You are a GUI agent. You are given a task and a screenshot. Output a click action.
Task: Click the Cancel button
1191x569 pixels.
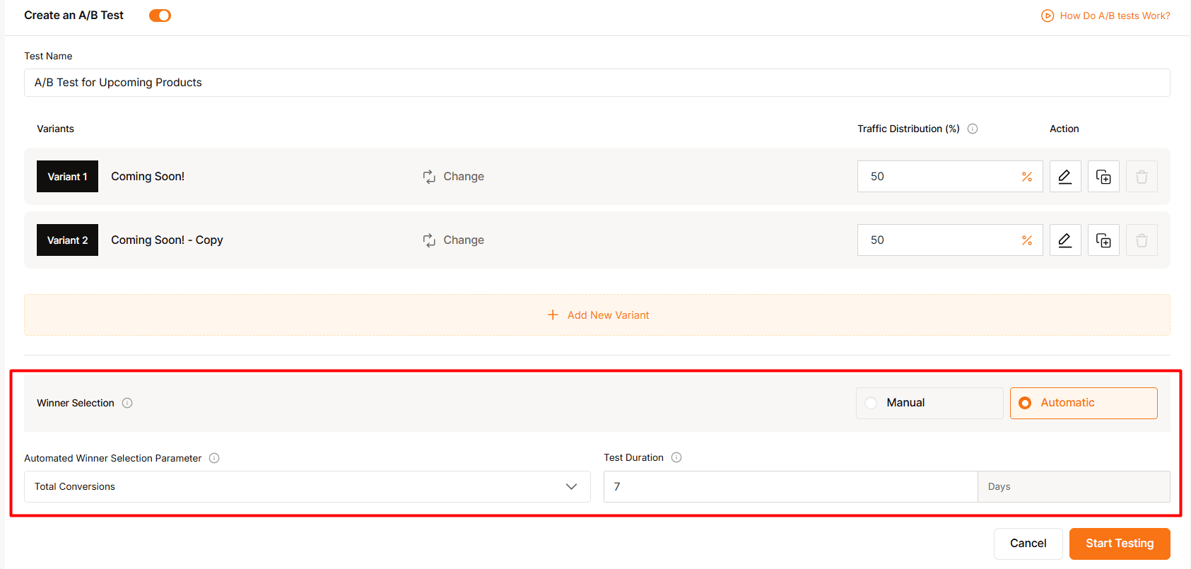pos(1028,544)
